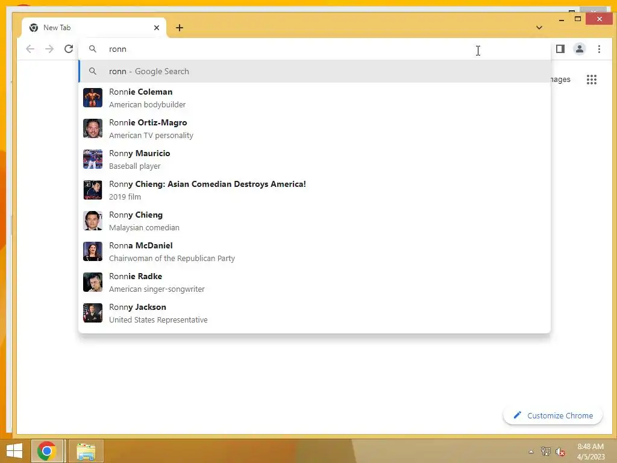
Task: Maximize the Chrome window
Action: pos(578,19)
